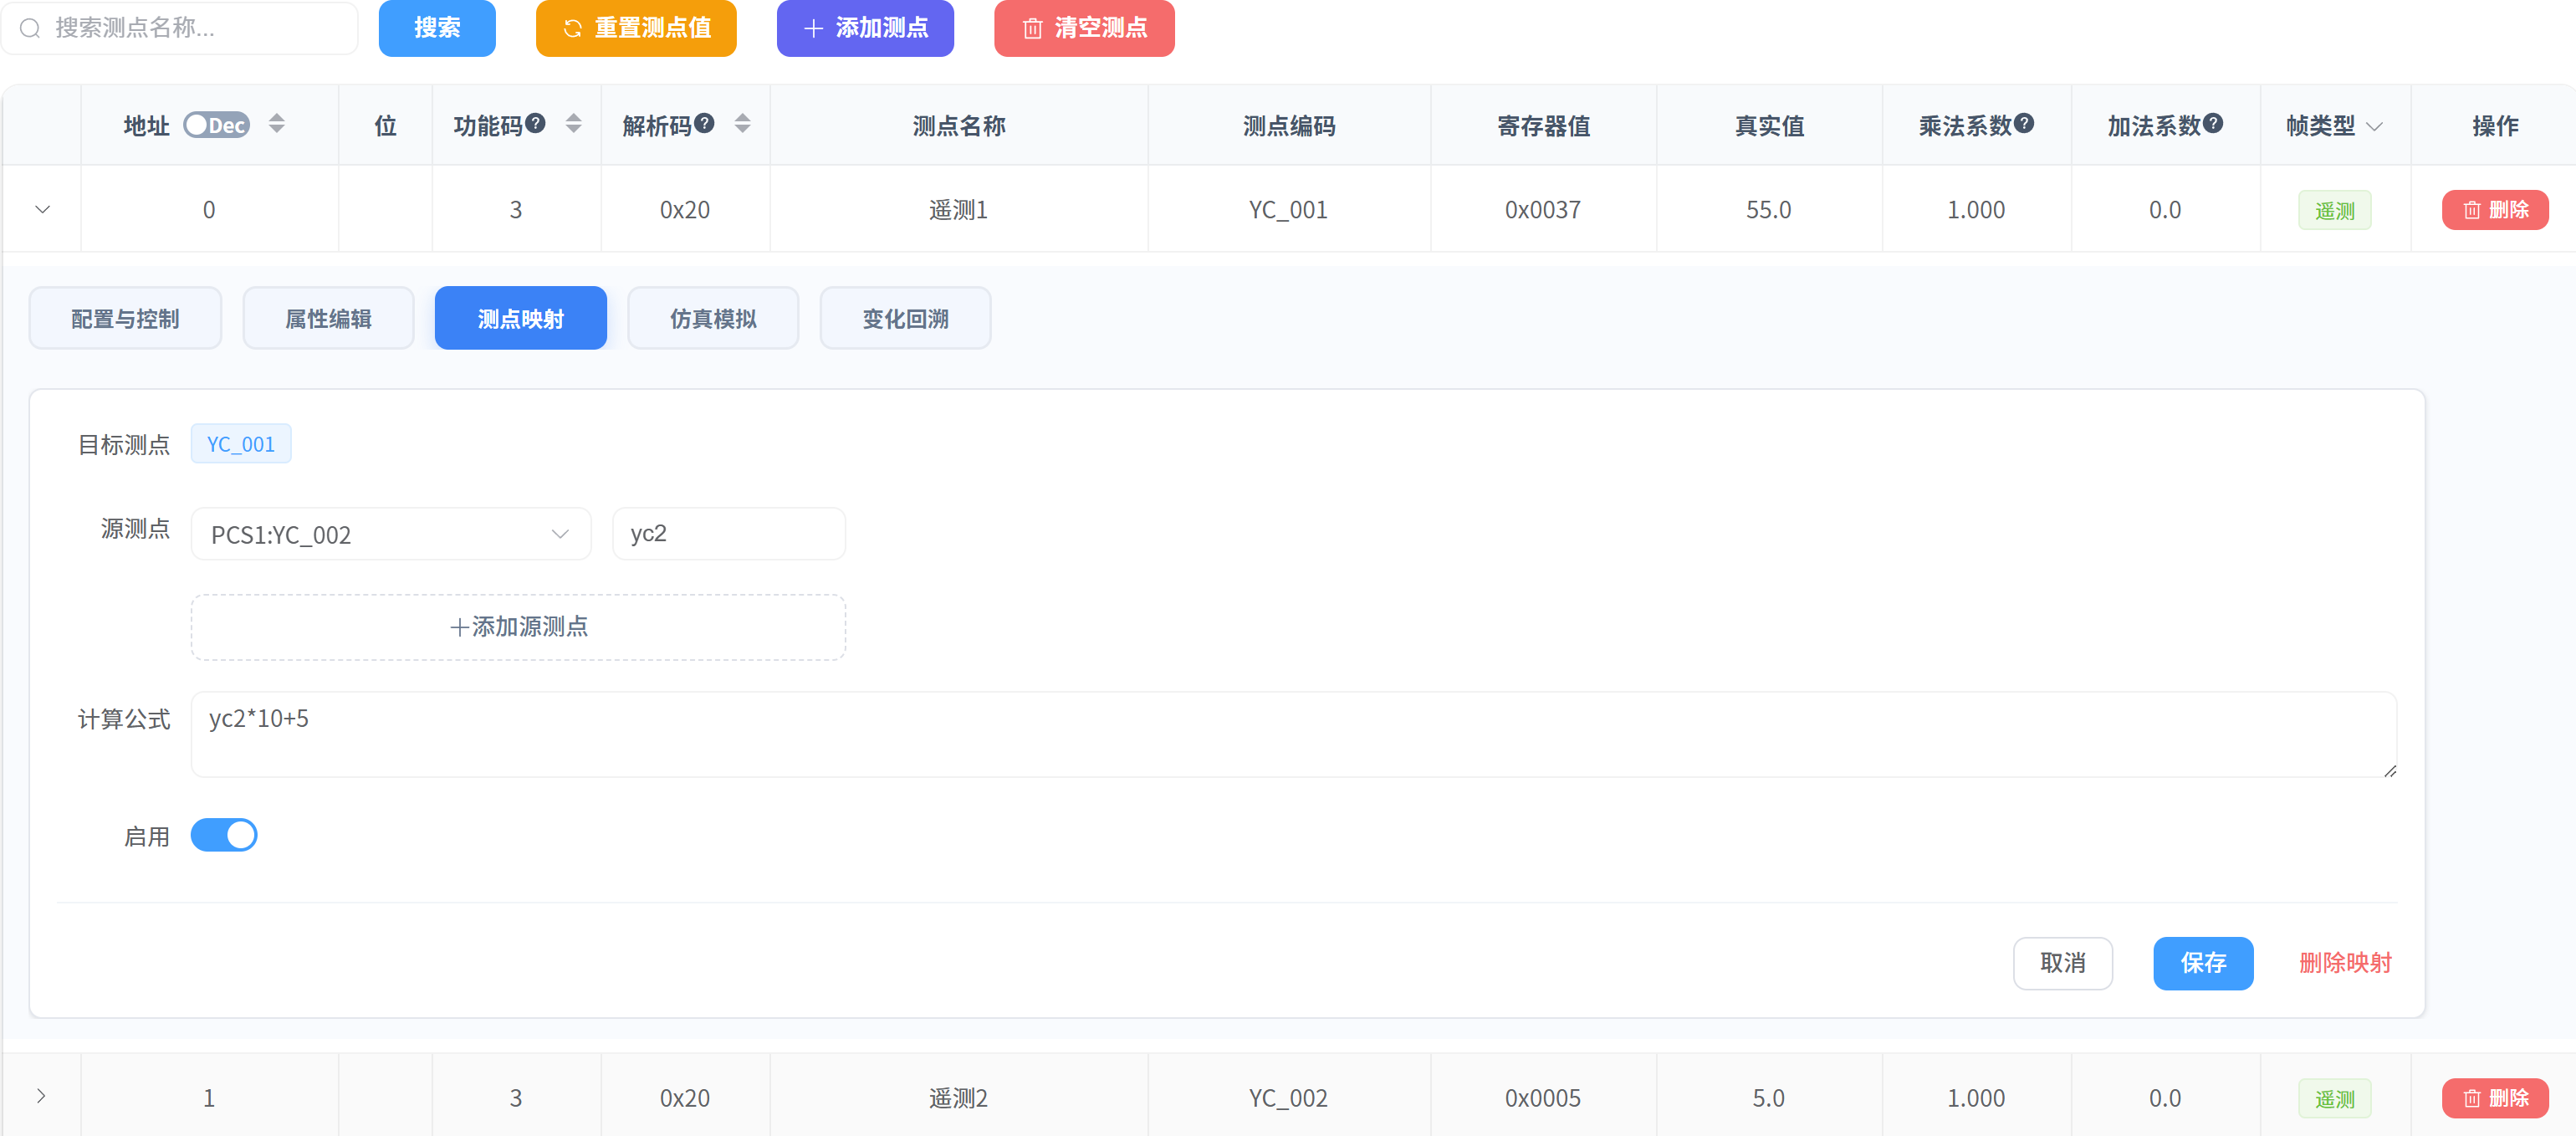
Task: Open the PCS1:YC_002 source point dropdown
Action: 390,534
